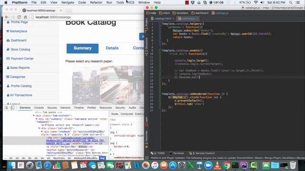
Task: Open Categories sidebar link
Action: [x=16, y=77]
